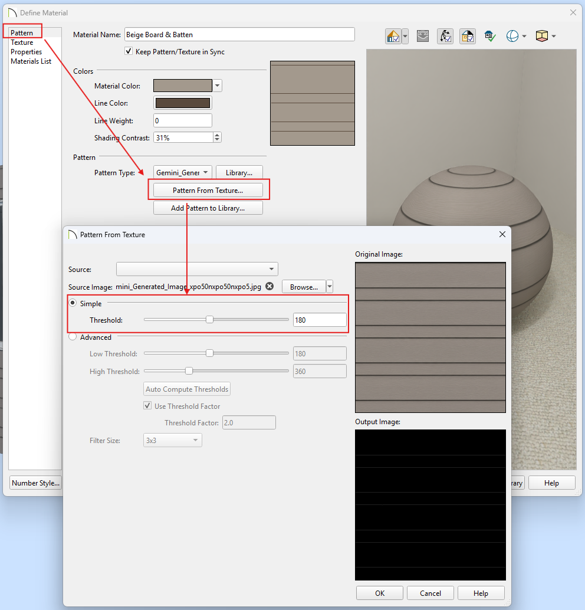Open the Materials List panel
This screenshot has height=610, width=585.
[x=31, y=61]
